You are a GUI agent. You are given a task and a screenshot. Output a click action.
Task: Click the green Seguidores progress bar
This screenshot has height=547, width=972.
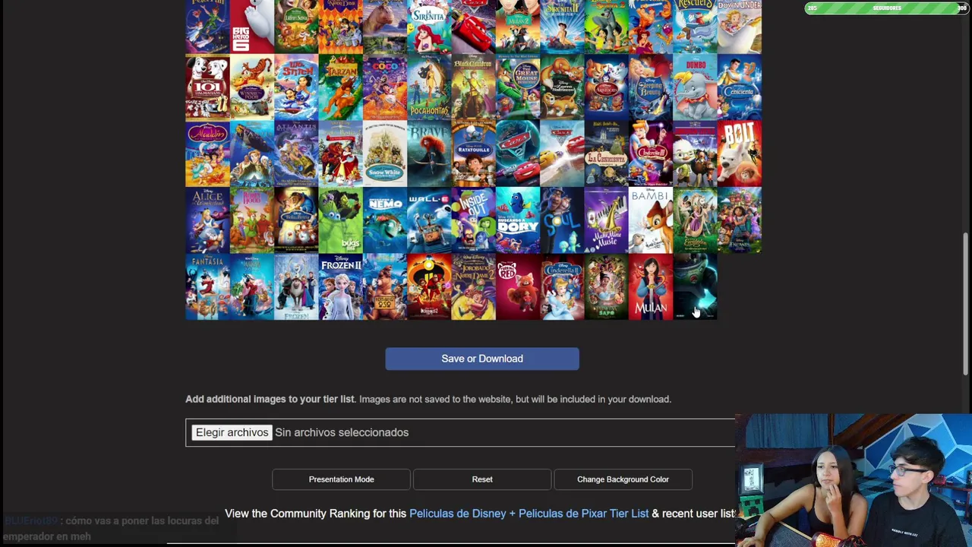click(x=886, y=8)
